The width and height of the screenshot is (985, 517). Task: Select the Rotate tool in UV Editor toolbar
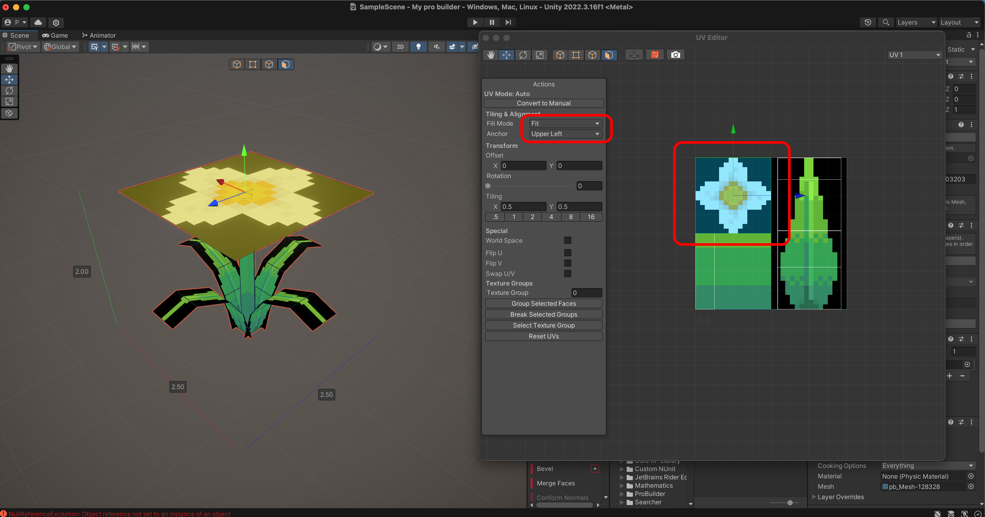point(523,55)
